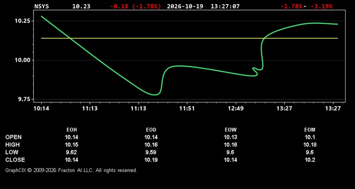Click the CLOSE row label
This screenshot has height=189, width=355.
pyautogui.click(x=15, y=160)
